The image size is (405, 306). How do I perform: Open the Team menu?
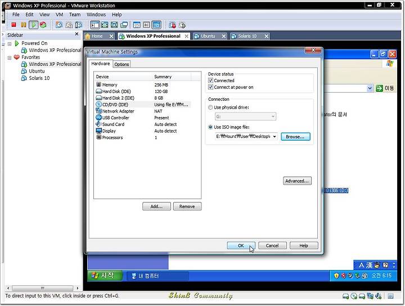75,15
